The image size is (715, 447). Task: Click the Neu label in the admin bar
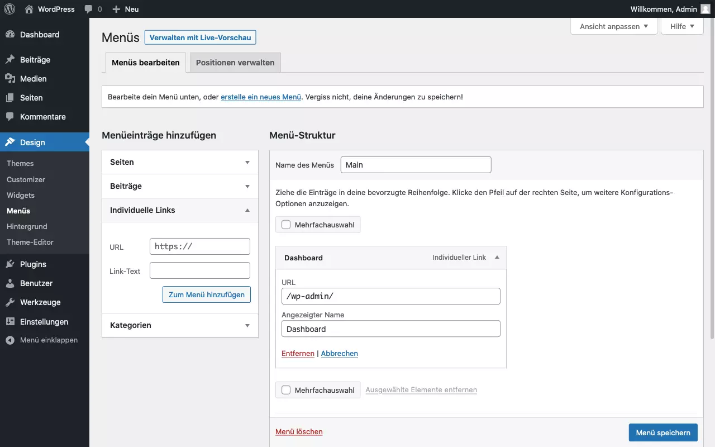pos(132,9)
